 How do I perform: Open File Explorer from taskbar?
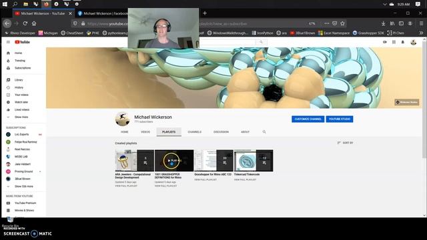25,4
